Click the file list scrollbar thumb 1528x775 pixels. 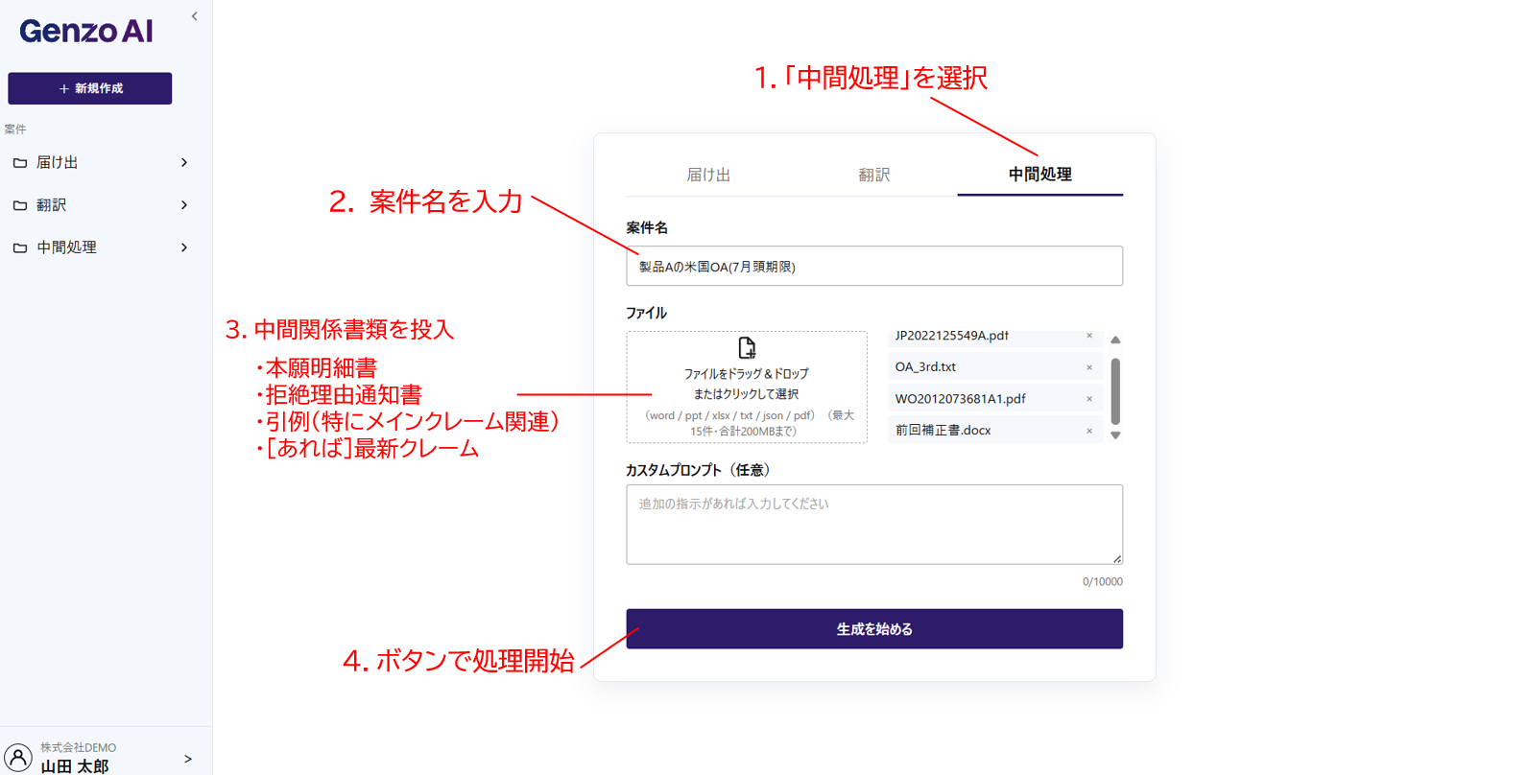click(x=1115, y=390)
